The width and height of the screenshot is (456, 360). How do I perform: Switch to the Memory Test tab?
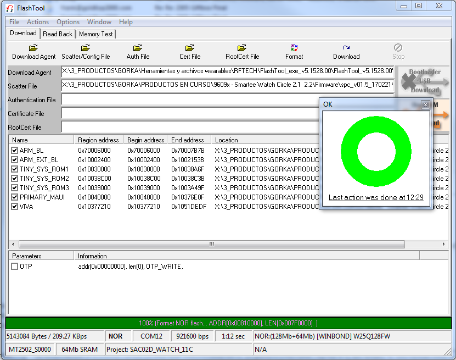tap(96, 34)
